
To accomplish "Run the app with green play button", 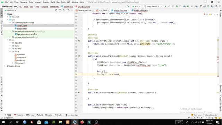I will coord(165,6).
